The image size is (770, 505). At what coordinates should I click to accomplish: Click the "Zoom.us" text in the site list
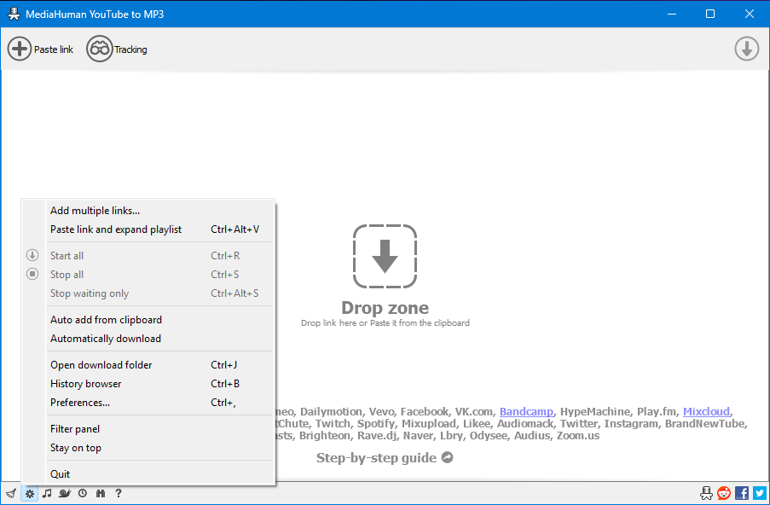click(x=578, y=436)
